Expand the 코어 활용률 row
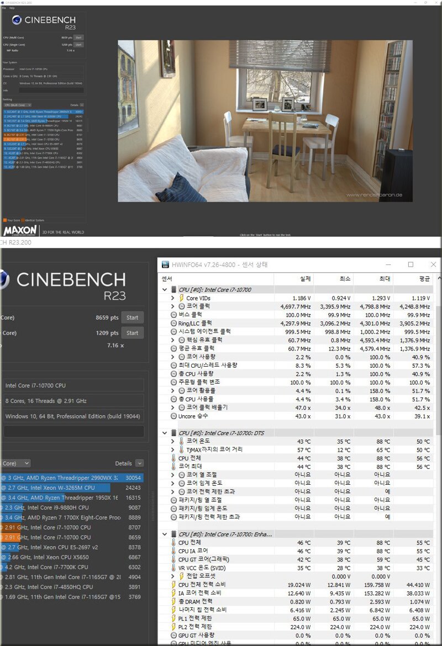442x646 pixels. (173, 390)
